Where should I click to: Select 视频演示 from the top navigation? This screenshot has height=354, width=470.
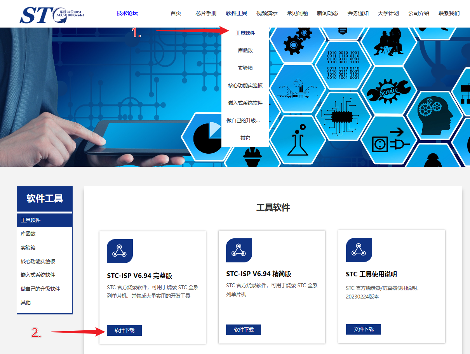pos(266,13)
